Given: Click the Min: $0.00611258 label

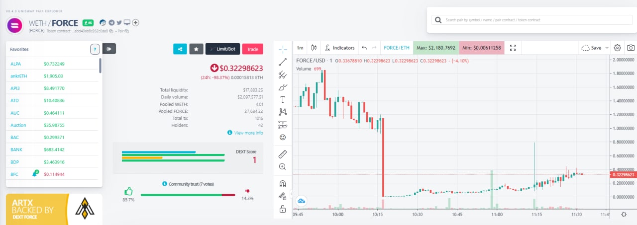Looking at the screenshot, I should pos(482,48).
